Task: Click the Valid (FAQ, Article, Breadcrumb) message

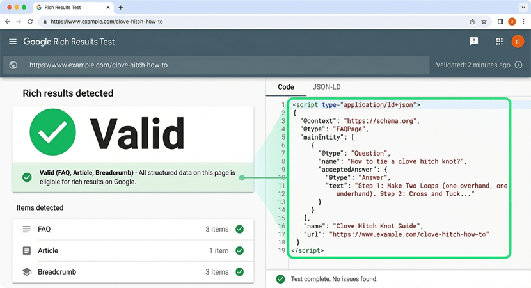Action: 137,177
